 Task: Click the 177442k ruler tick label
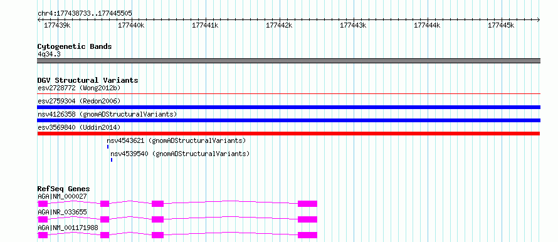278,25
